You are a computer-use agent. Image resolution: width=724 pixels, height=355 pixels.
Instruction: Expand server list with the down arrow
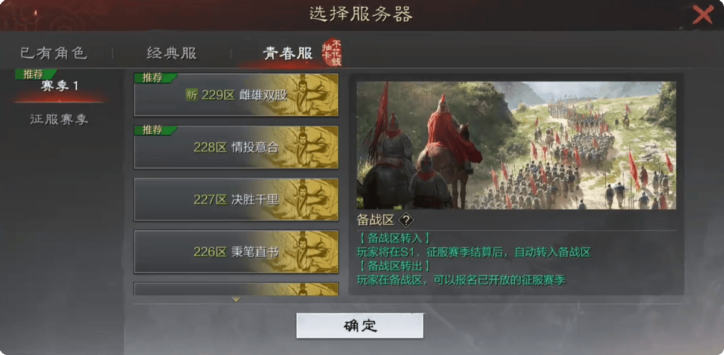(x=236, y=299)
